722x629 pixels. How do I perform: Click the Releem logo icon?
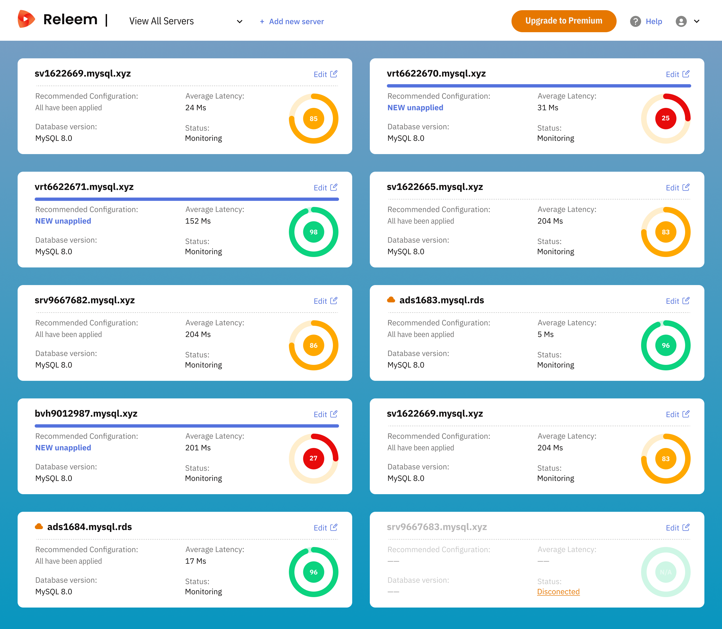click(x=26, y=20)
